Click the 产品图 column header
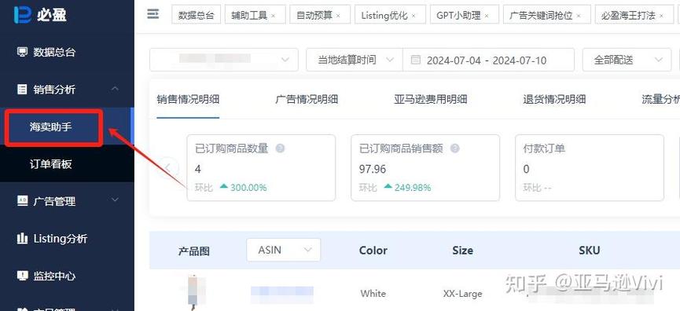680x311 pixels. point(193,251)
